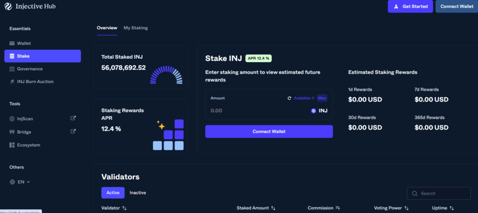Click the Max amount button
Image resolution: width=478 pixels, height=213 pixels.
click(x=322, y=98)
